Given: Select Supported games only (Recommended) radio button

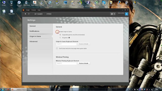Looking at the screenshot, I should [x=60, y=35].
